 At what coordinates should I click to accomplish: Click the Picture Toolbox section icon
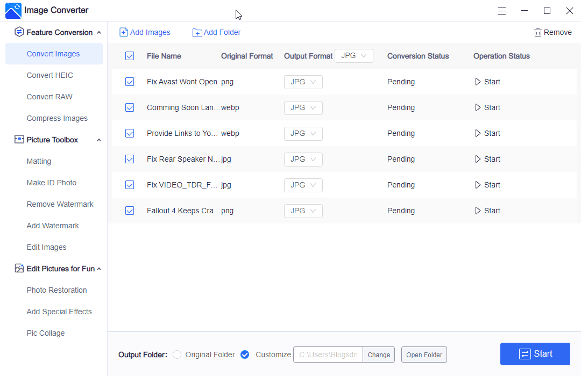click(x=19, y=140)
